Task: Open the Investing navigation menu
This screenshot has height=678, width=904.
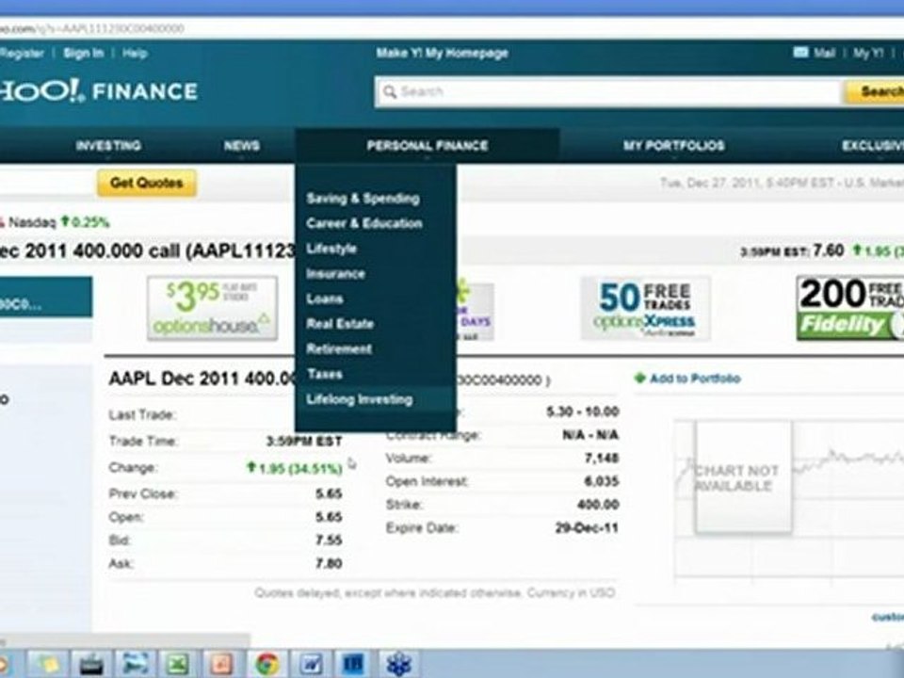Action: [108, 146]
